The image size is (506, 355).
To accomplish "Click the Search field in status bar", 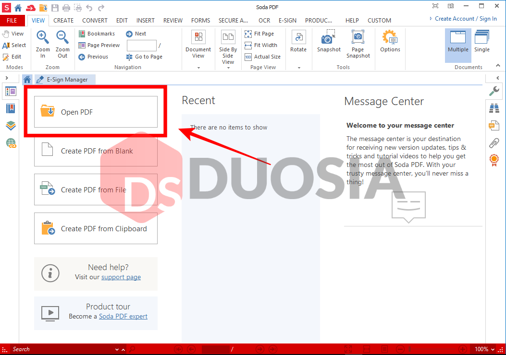I will [x=63, y=349].
